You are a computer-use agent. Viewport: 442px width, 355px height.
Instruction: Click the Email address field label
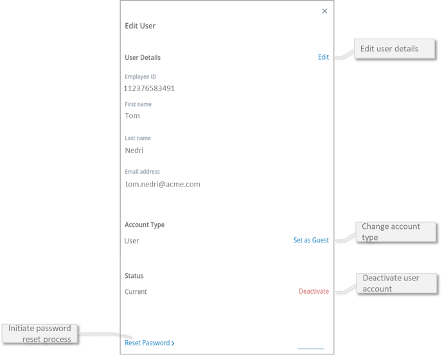coord(142,172)
